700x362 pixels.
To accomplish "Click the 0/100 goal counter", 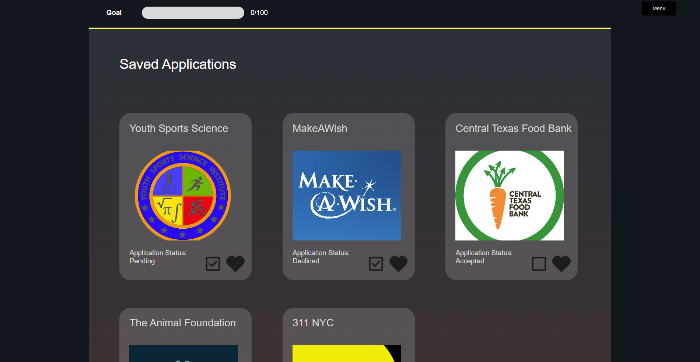I will click(259, 13).
